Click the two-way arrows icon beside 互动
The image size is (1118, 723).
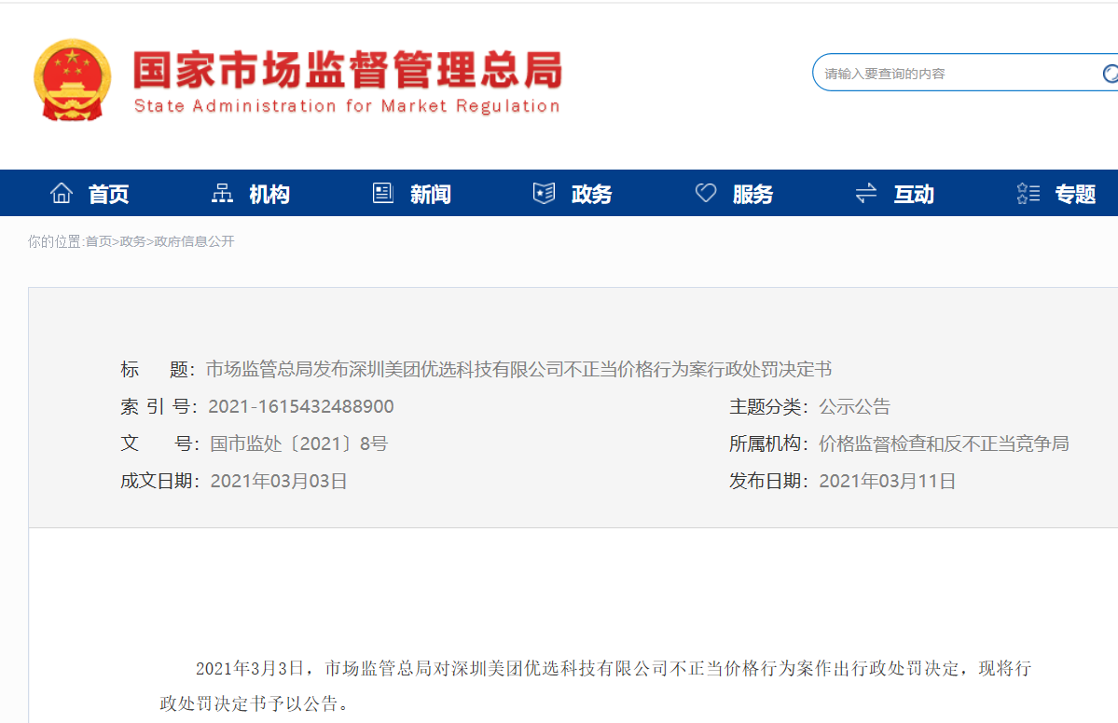[x=866, y=193]
